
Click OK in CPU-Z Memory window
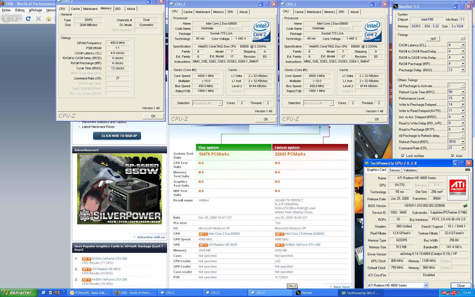pos(153,116)
